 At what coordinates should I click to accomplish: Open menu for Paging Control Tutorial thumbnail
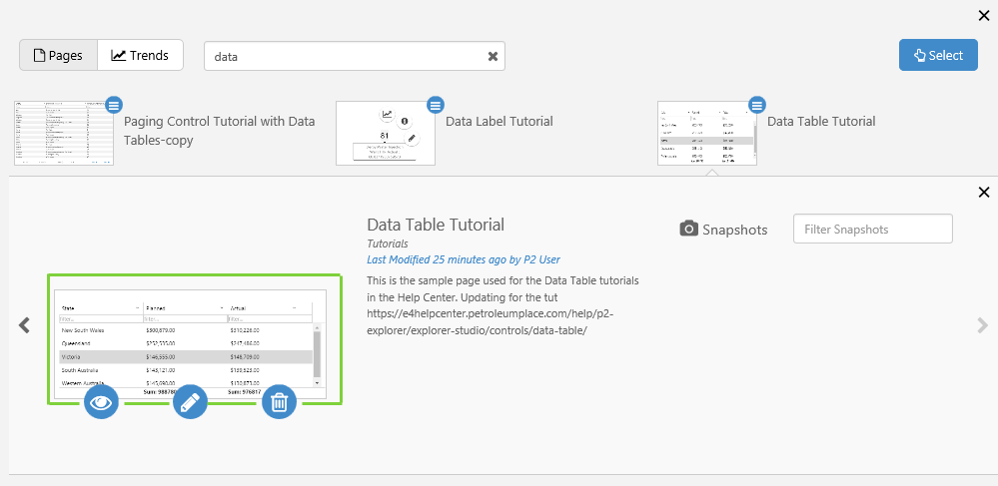tap(114, 105)
